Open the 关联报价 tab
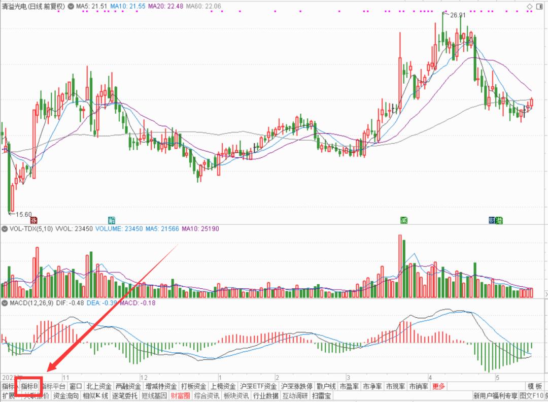Image resolution: width=548 pixels, height=402 pixels. (x=36, y=396)
